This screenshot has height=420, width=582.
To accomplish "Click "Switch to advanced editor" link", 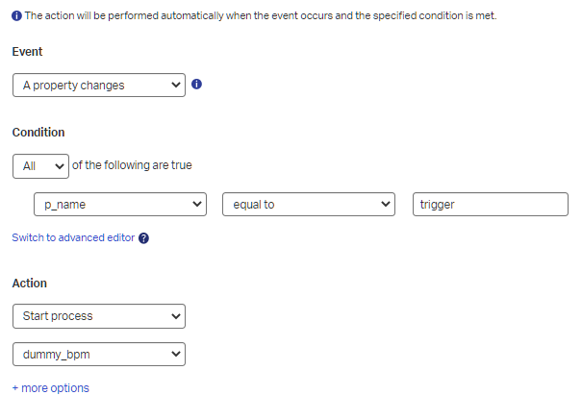I will point(73,237).
